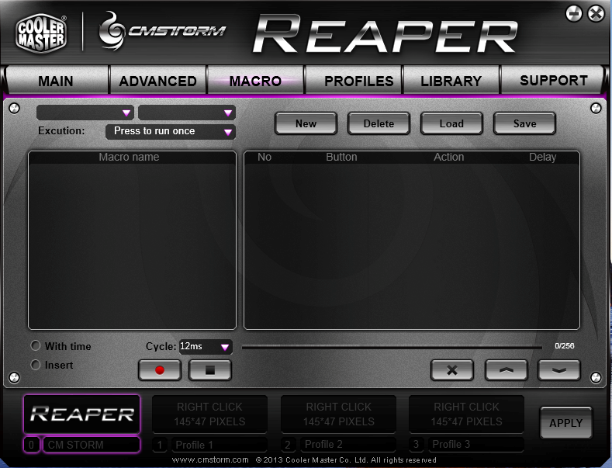Select the Insert radio option
Viewport: 612px width, 468px height.
pos(36,365)
